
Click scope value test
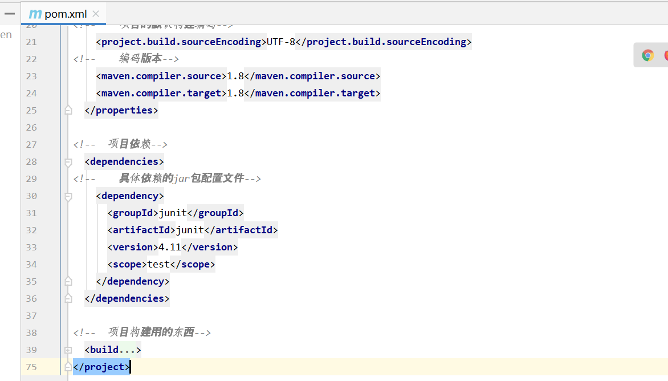coord(158,264)
